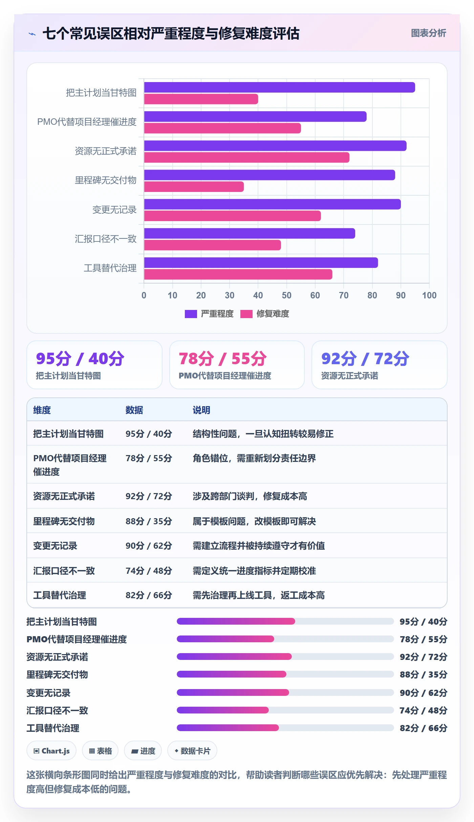Click the 变更无记录 table row name
The image size is (474, 822).
click(55, 546)
